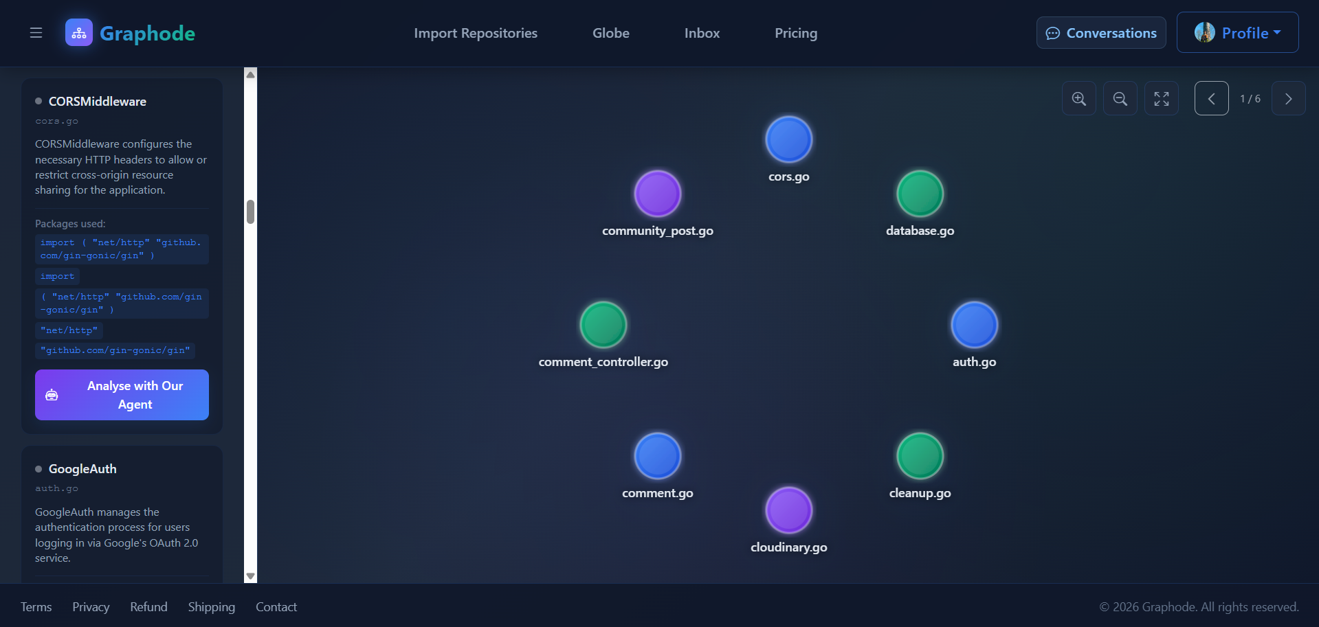Click the Analyse with Our Agent button
Image resolution: width=1319 pixels, height=627 pixels.
pos(122,394)
